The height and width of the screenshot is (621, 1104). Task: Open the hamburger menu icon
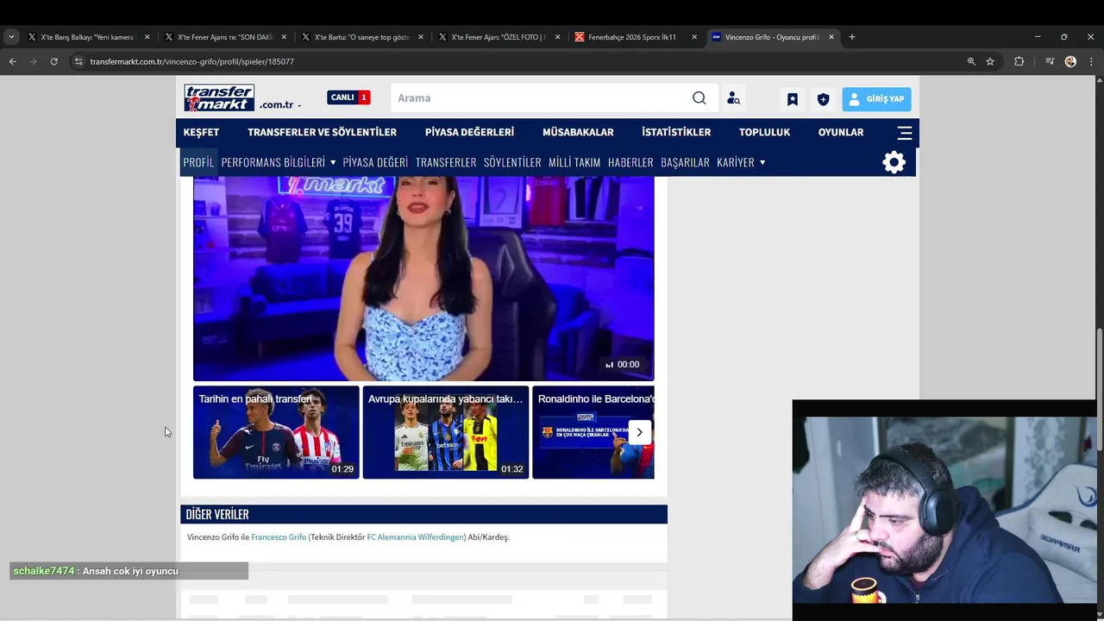click(905, 133)
